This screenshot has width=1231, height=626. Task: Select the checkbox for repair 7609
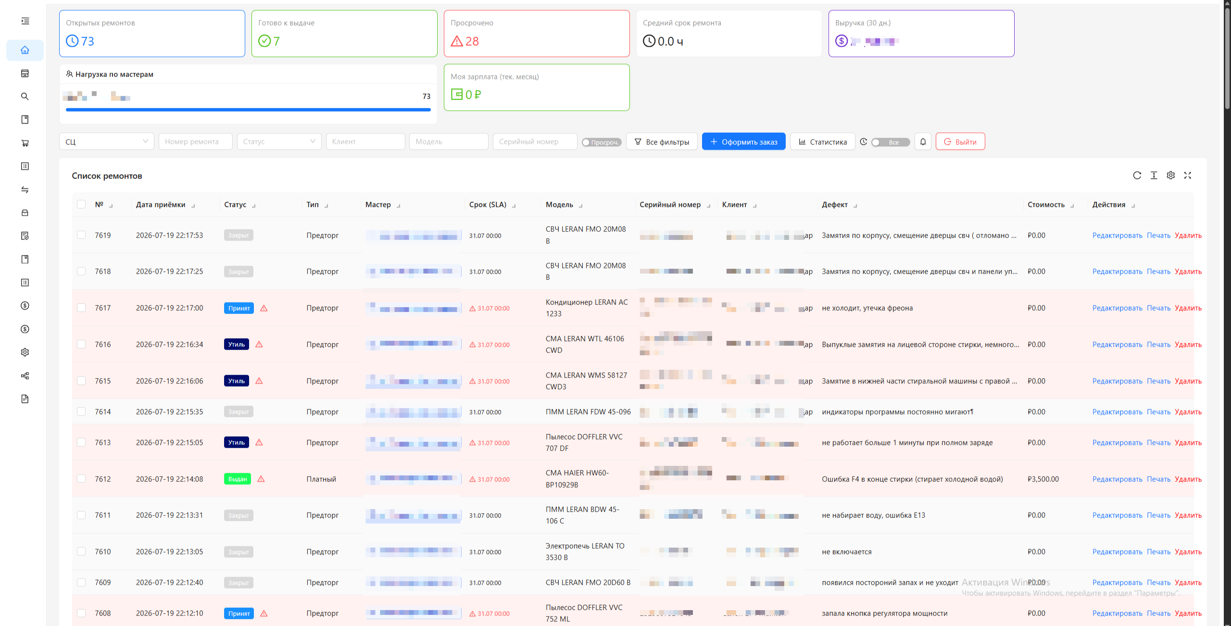pos(81,582)
